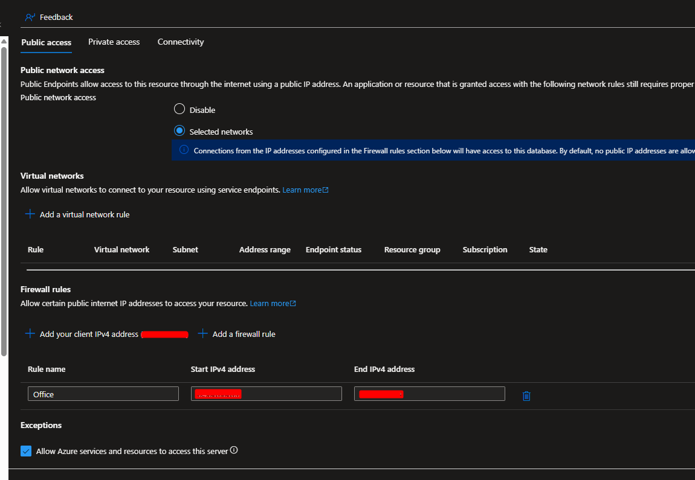Open external link icon after Virtual networks Learn more
This screenshot has height=480, width=695.
coord(325,190)
